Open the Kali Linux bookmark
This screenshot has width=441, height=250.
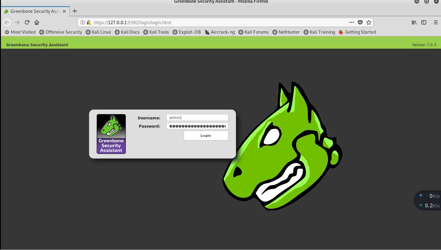point(98,32)
